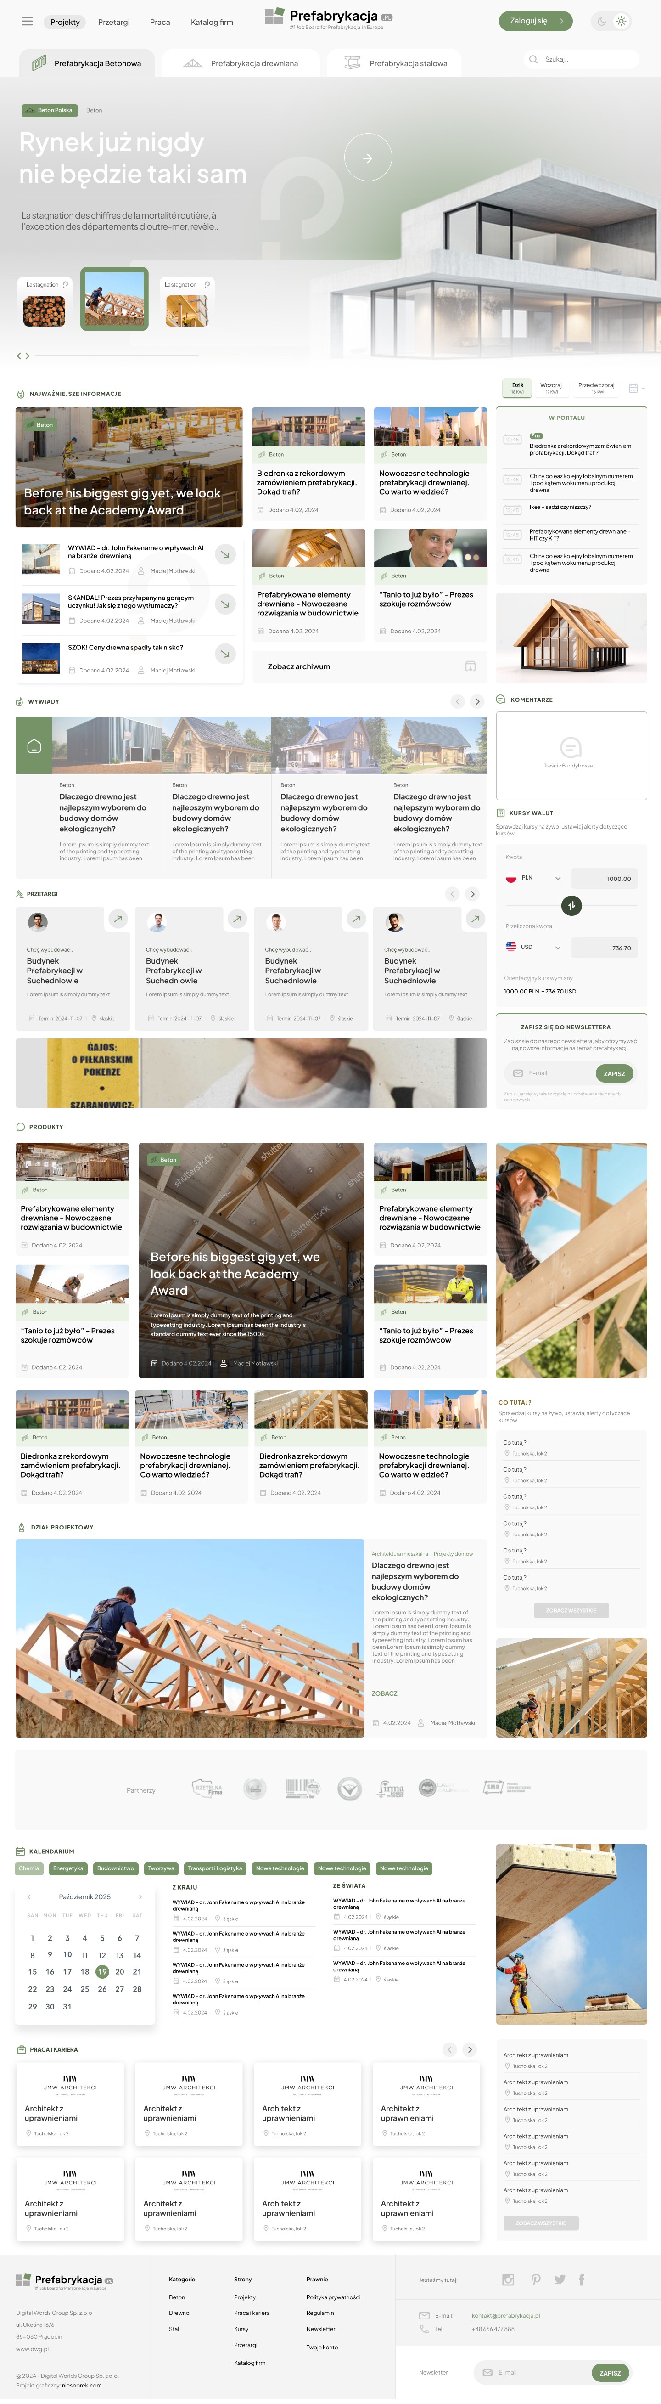Switch to the Prefabrykacja stalowa tab
The width and height of the screenshot is (661, 2404).
tap(395, 63)
